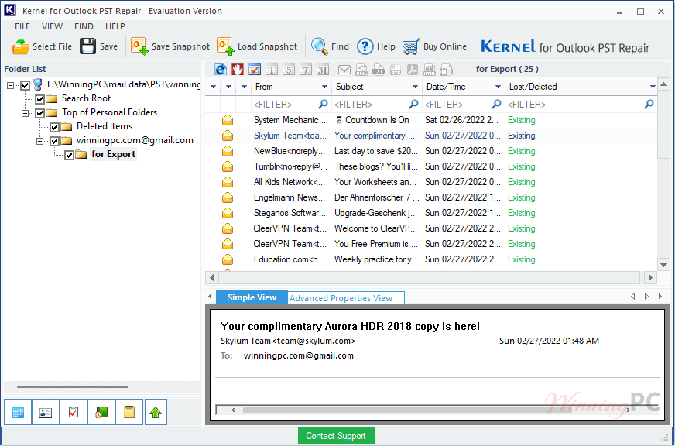Open the VIEW menu

pos(52,26)
